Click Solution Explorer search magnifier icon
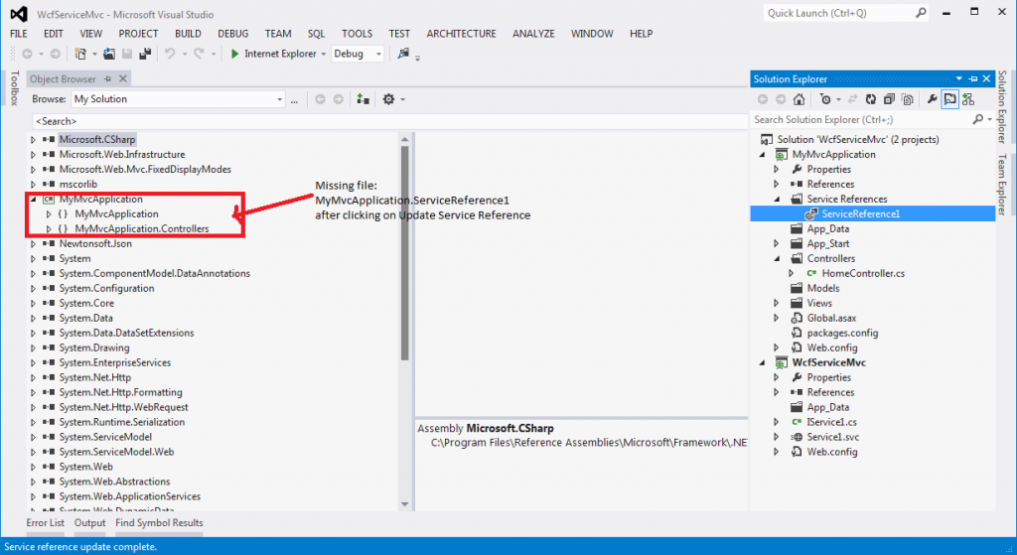 click(x=978, y=119)
